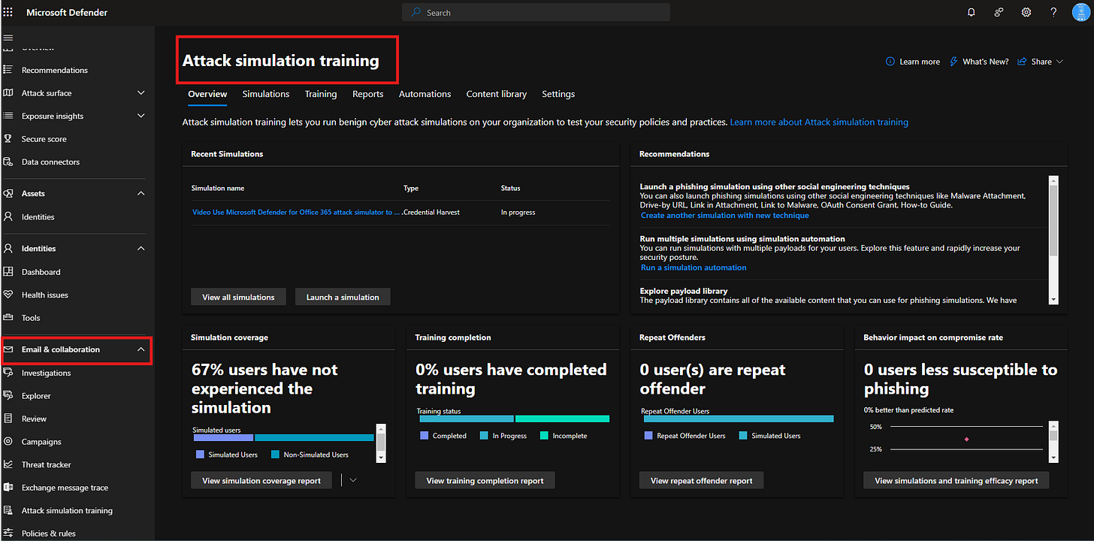1094x541 pixels.
Task: Expand the Exposure insights chevron
Action: coord(141,116)
